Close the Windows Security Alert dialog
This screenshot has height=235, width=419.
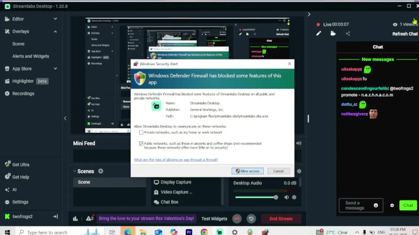[x=289, y=64]
